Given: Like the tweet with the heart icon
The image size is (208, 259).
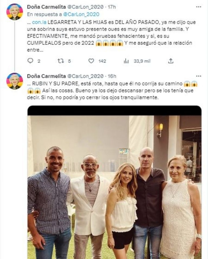Looking at the screenshot, I should [91, 61].
